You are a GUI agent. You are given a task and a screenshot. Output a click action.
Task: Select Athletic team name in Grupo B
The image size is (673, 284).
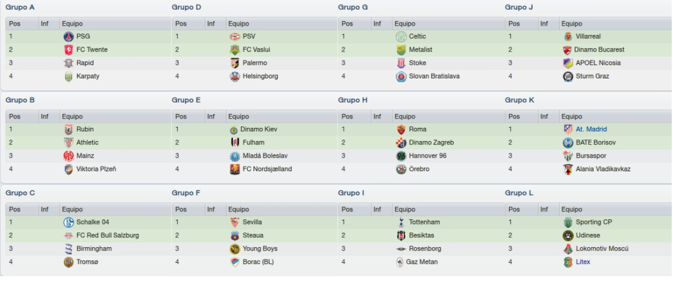(x=87, y=142)
